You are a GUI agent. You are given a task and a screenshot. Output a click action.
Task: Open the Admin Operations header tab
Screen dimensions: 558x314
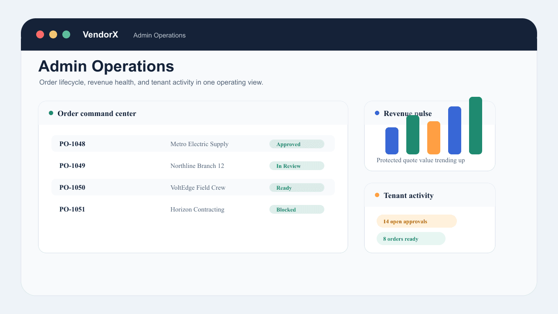160,35
